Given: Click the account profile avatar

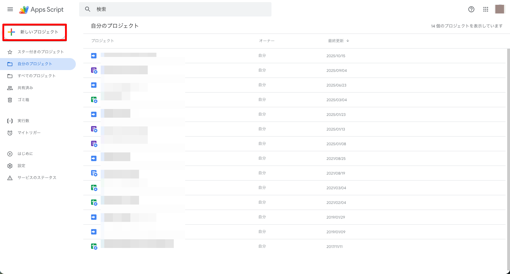Looking at the screenshot, I should tap(500, 9).
